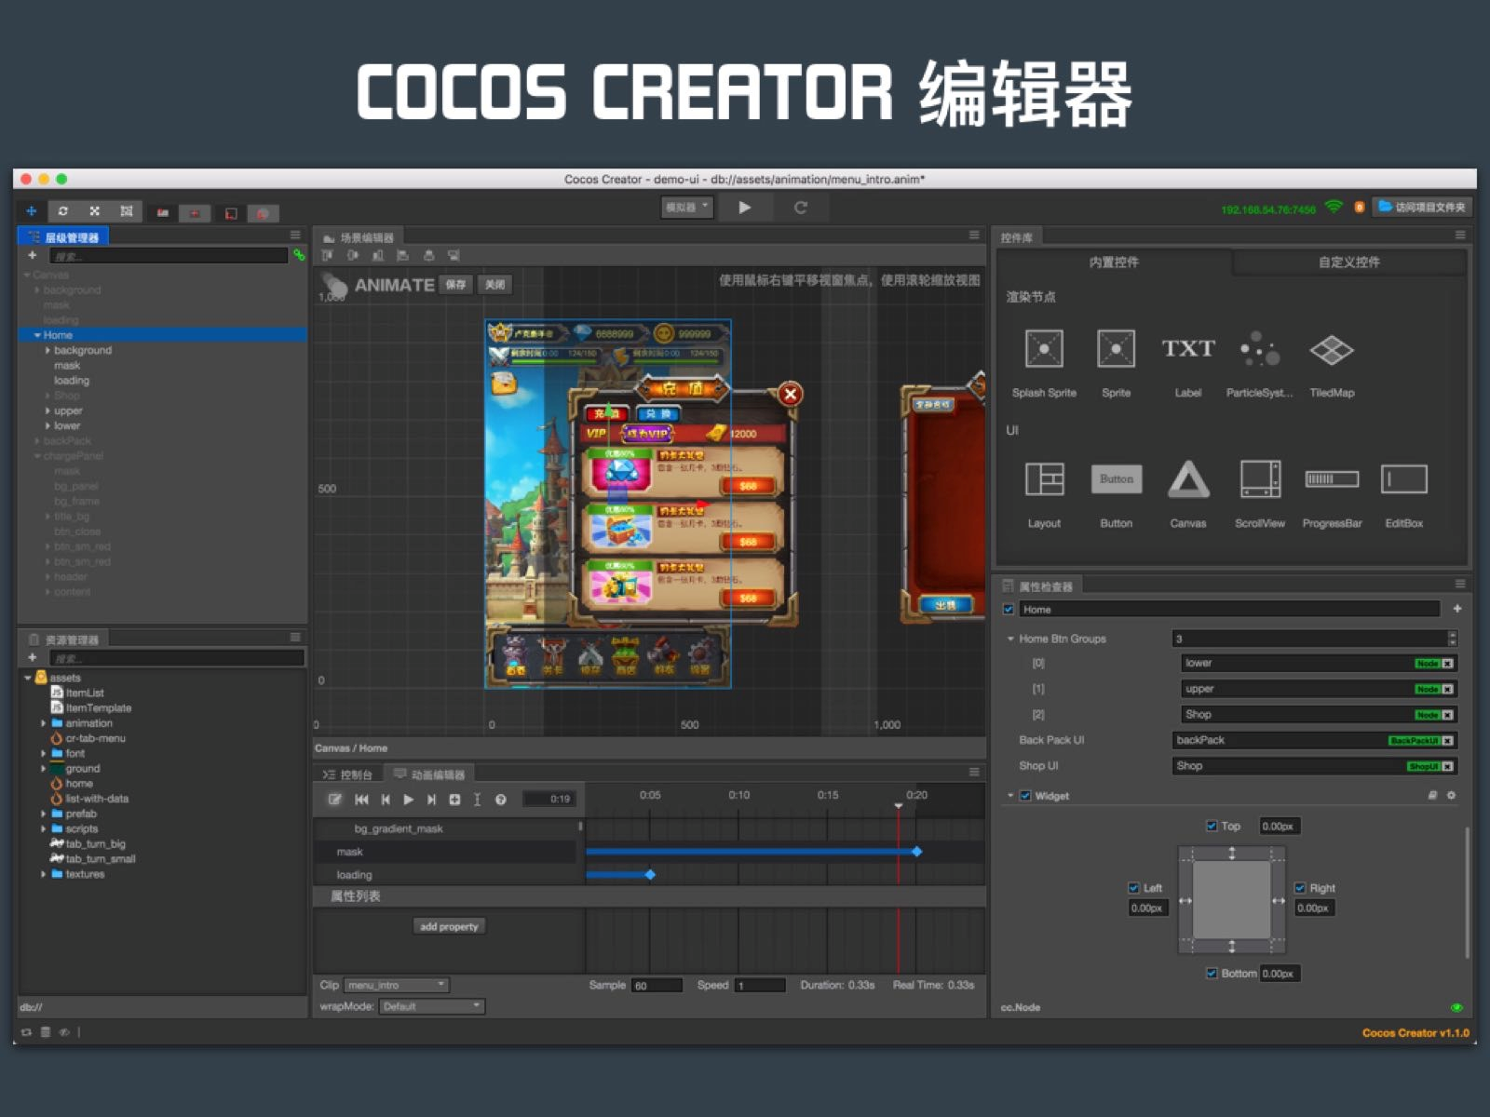The image size is (1490, 1117).
Task: Select the Move transform tool
Action: point(32,211)
